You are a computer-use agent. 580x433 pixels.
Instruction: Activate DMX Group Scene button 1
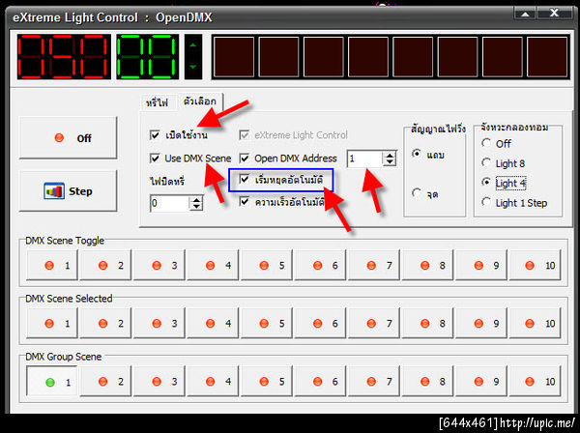coord(52,382)
